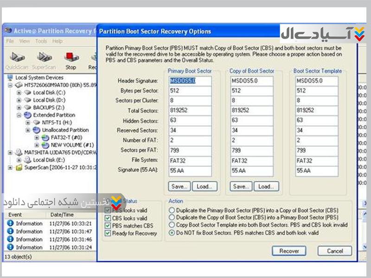Click the MATSHITA DVD/CDRW drive icon
Screen dimensions: 371x278
point(19,152)
